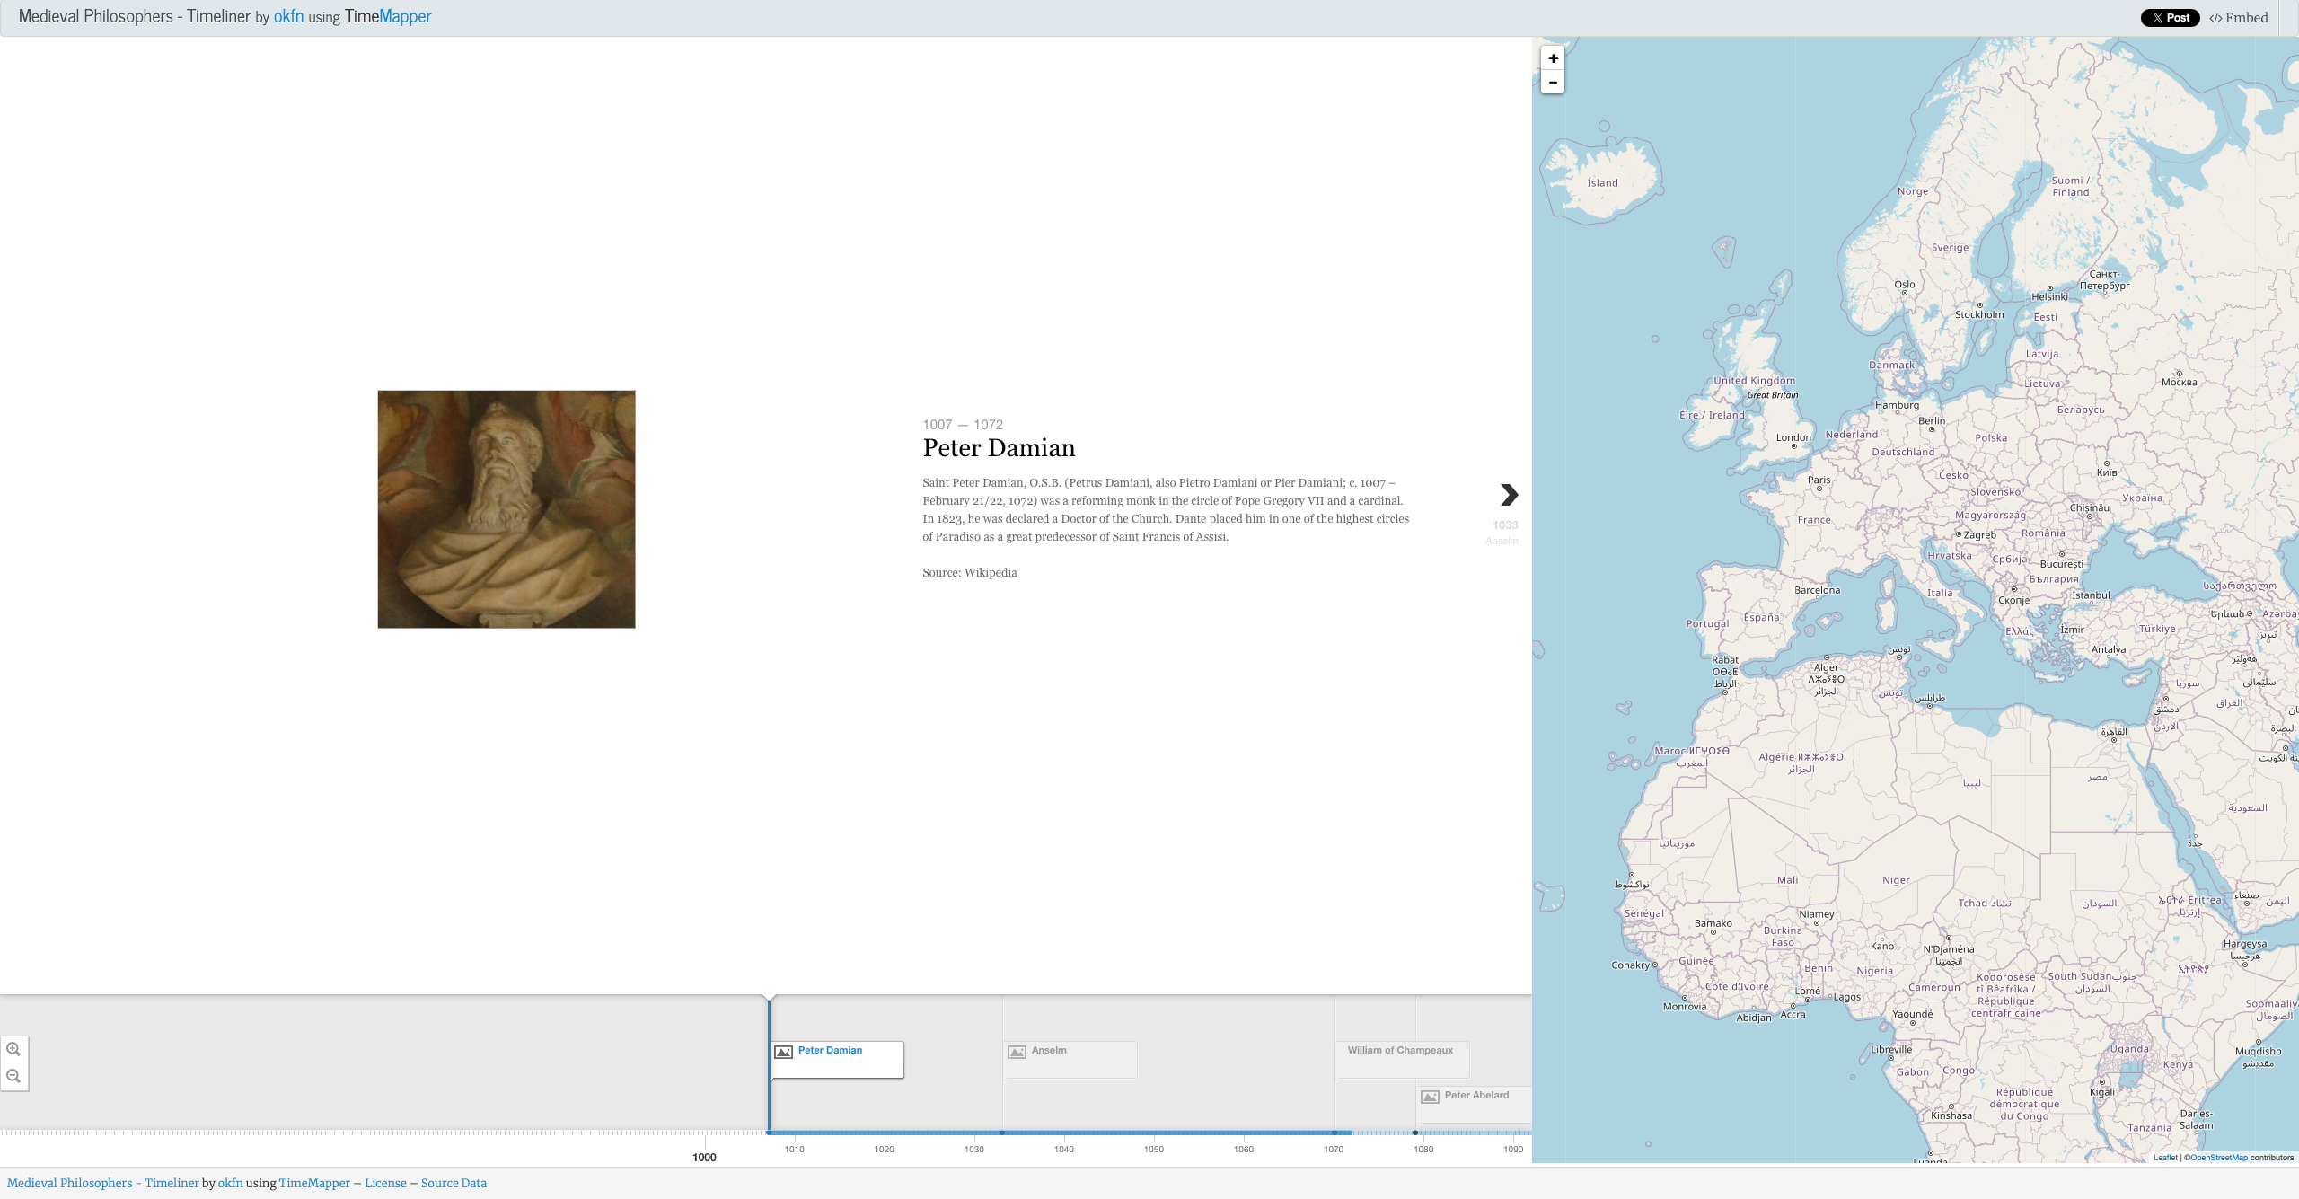Screen dimensions: 2299x1199
Task: Zoom out of the map
Action: click(x=1553, y=82)
